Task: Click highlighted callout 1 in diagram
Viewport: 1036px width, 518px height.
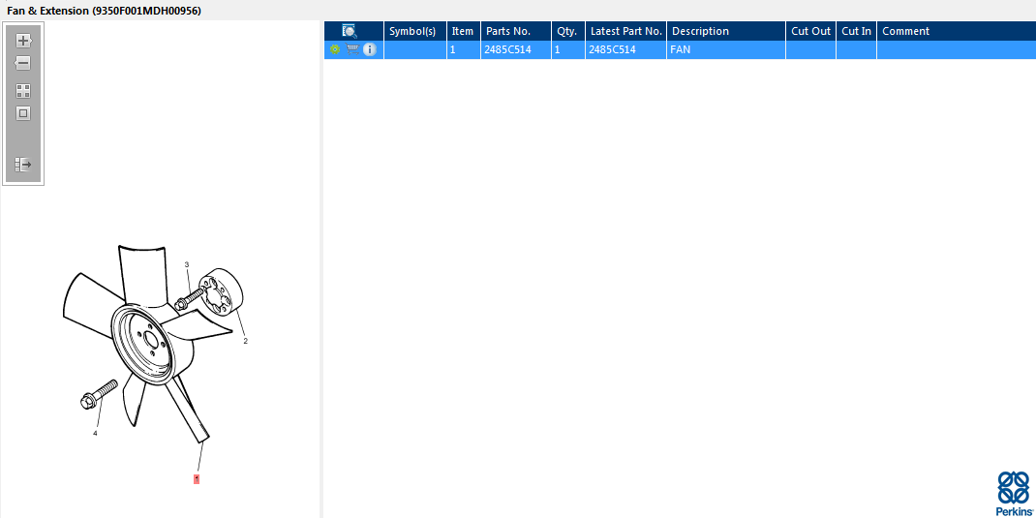Action: 197,479
